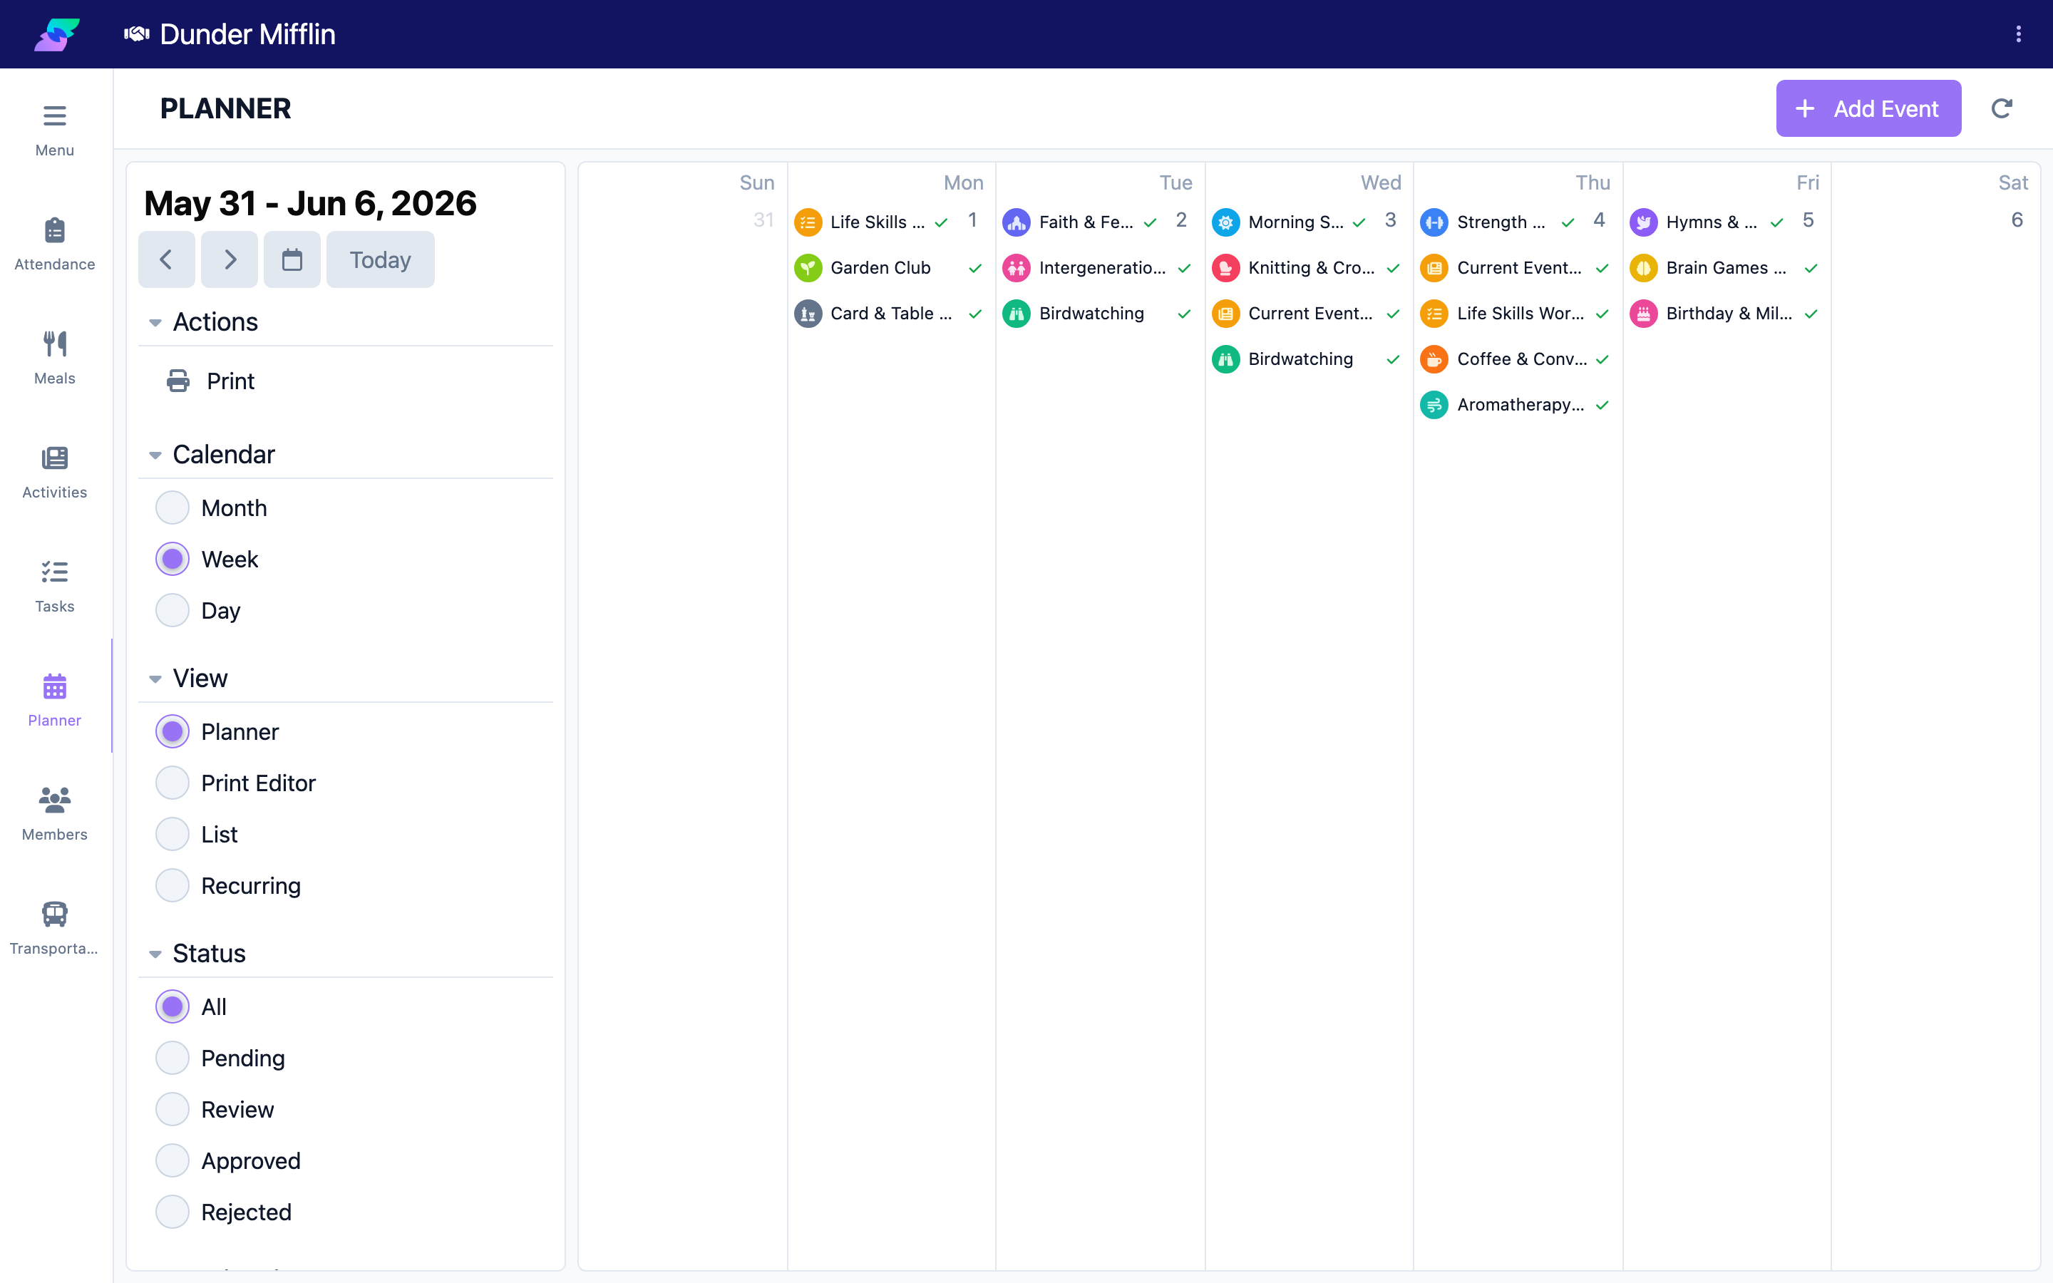2053x1283 pixels.
Task: Click the Strength dumbbell icon
Action: pos(1434,222)
